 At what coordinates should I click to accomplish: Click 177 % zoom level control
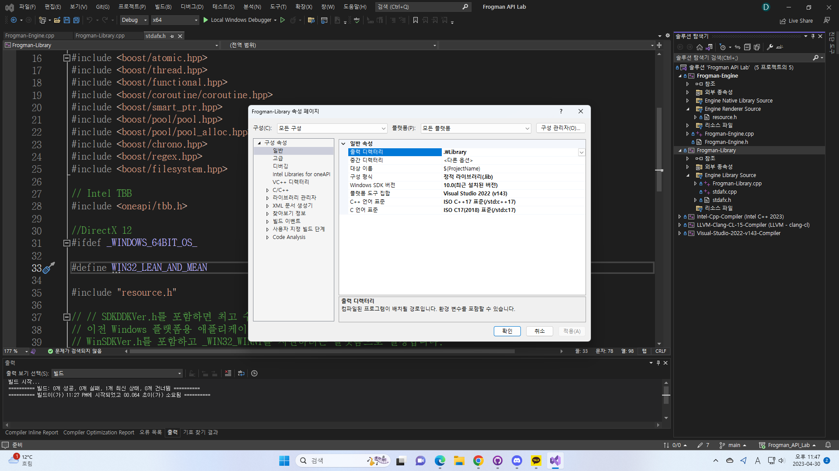(x=16, y=351)
